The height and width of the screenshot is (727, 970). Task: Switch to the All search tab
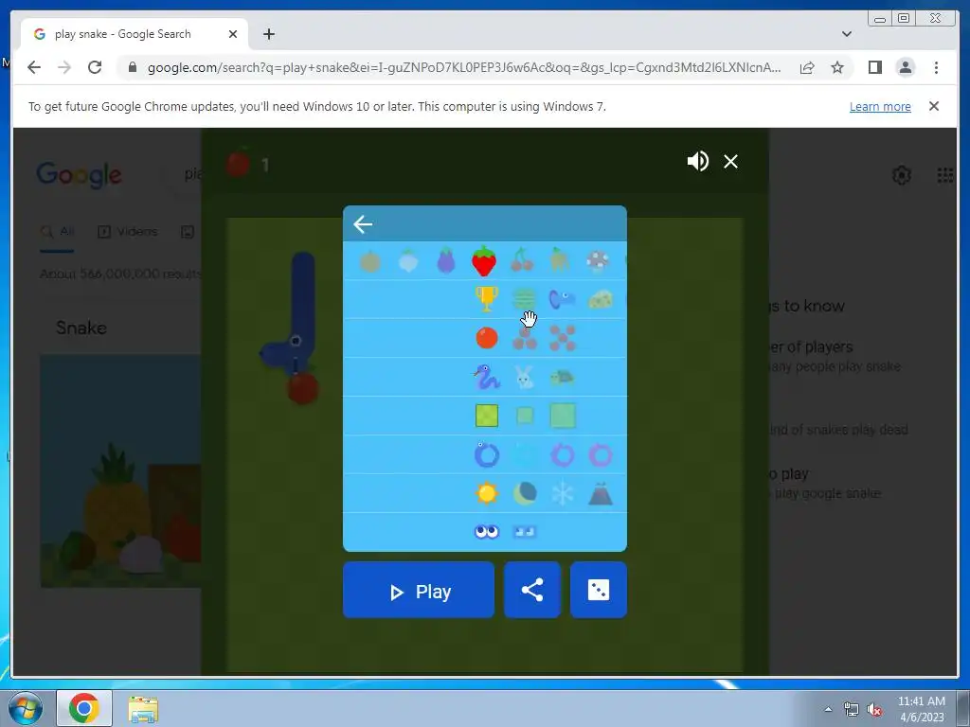pos(57,232)
